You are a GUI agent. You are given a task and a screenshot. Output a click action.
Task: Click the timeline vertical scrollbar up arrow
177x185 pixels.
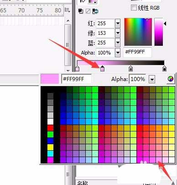(68, 21)
